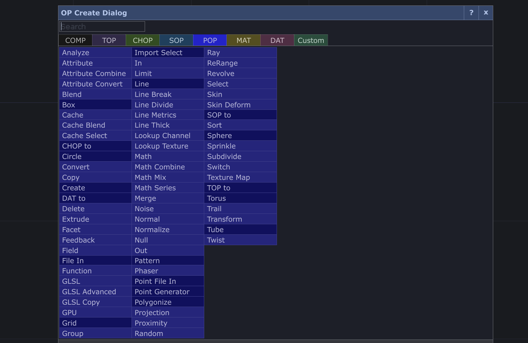Image resolution: width=528 pixels, height=343 pixels.
Task: Choose the GLSL Advanced operator
Action: pyautogui.click(x=95, y=292)
